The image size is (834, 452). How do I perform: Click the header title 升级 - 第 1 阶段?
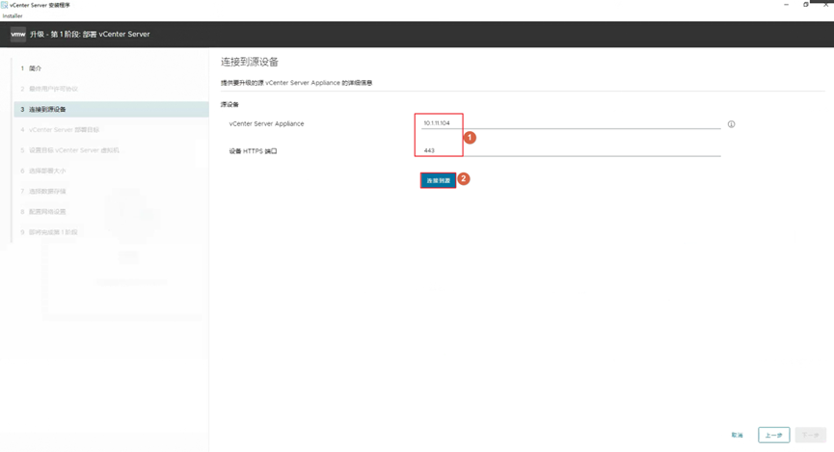pos(90,34)
